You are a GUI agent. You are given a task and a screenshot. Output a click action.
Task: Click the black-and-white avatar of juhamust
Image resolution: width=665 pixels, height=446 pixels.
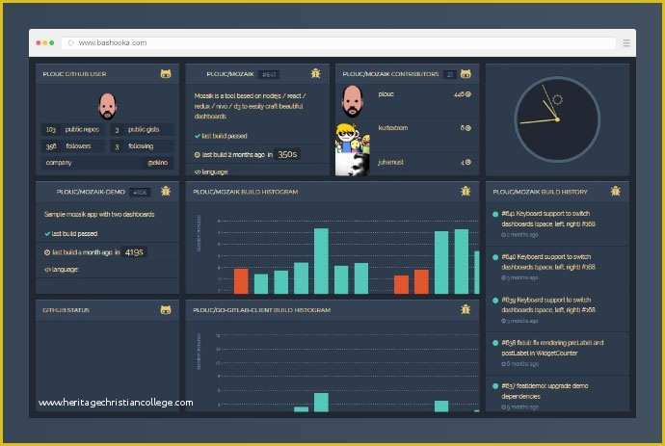pos(353,164)
